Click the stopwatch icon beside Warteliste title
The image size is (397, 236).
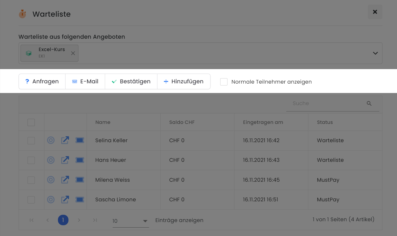tap(22, 14)
